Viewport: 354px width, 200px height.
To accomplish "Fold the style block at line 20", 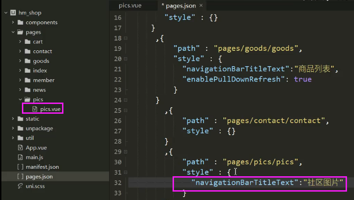I will (x=126, y=59).
